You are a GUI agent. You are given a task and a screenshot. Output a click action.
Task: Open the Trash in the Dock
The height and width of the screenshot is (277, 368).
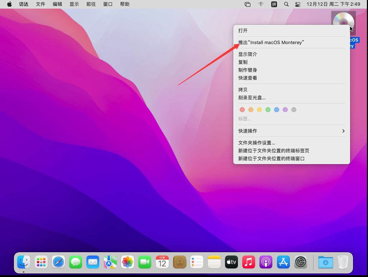pyautogui.click(x=343, y=262)
